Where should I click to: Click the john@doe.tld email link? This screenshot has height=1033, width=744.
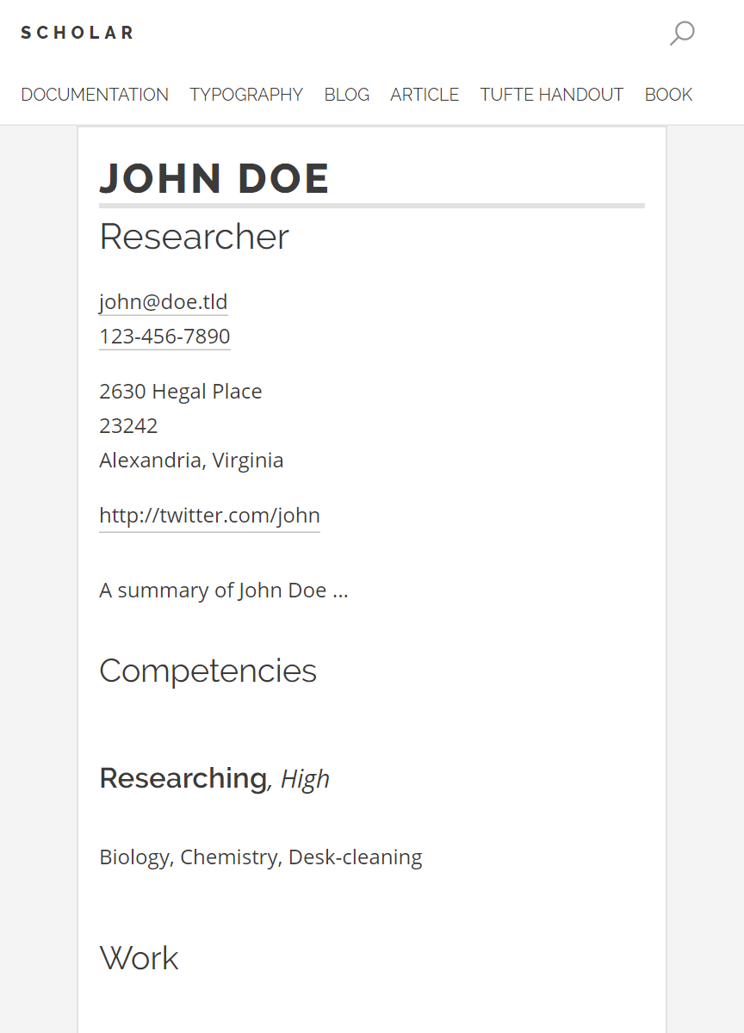[164, 302]
